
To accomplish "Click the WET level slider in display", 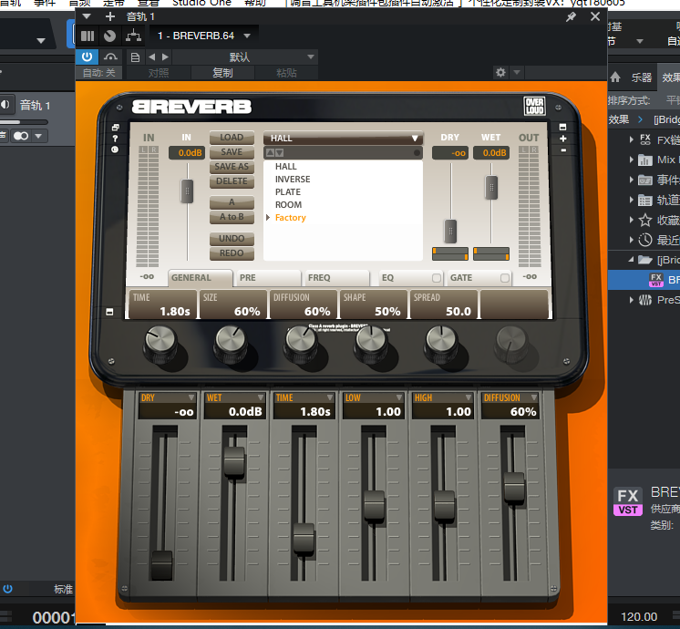I will coord(491,188).
